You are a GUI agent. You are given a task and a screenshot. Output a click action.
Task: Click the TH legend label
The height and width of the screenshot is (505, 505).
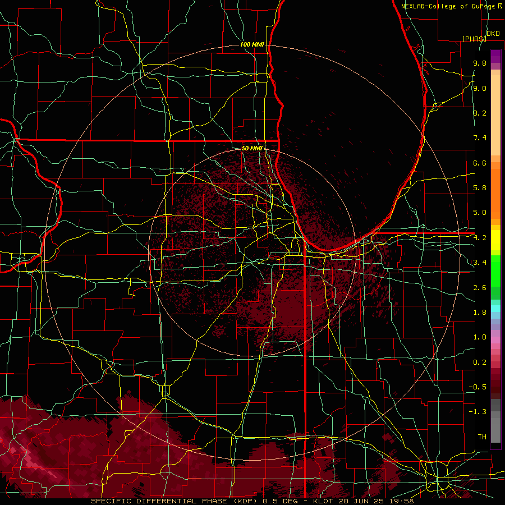(x=482, y=437)
